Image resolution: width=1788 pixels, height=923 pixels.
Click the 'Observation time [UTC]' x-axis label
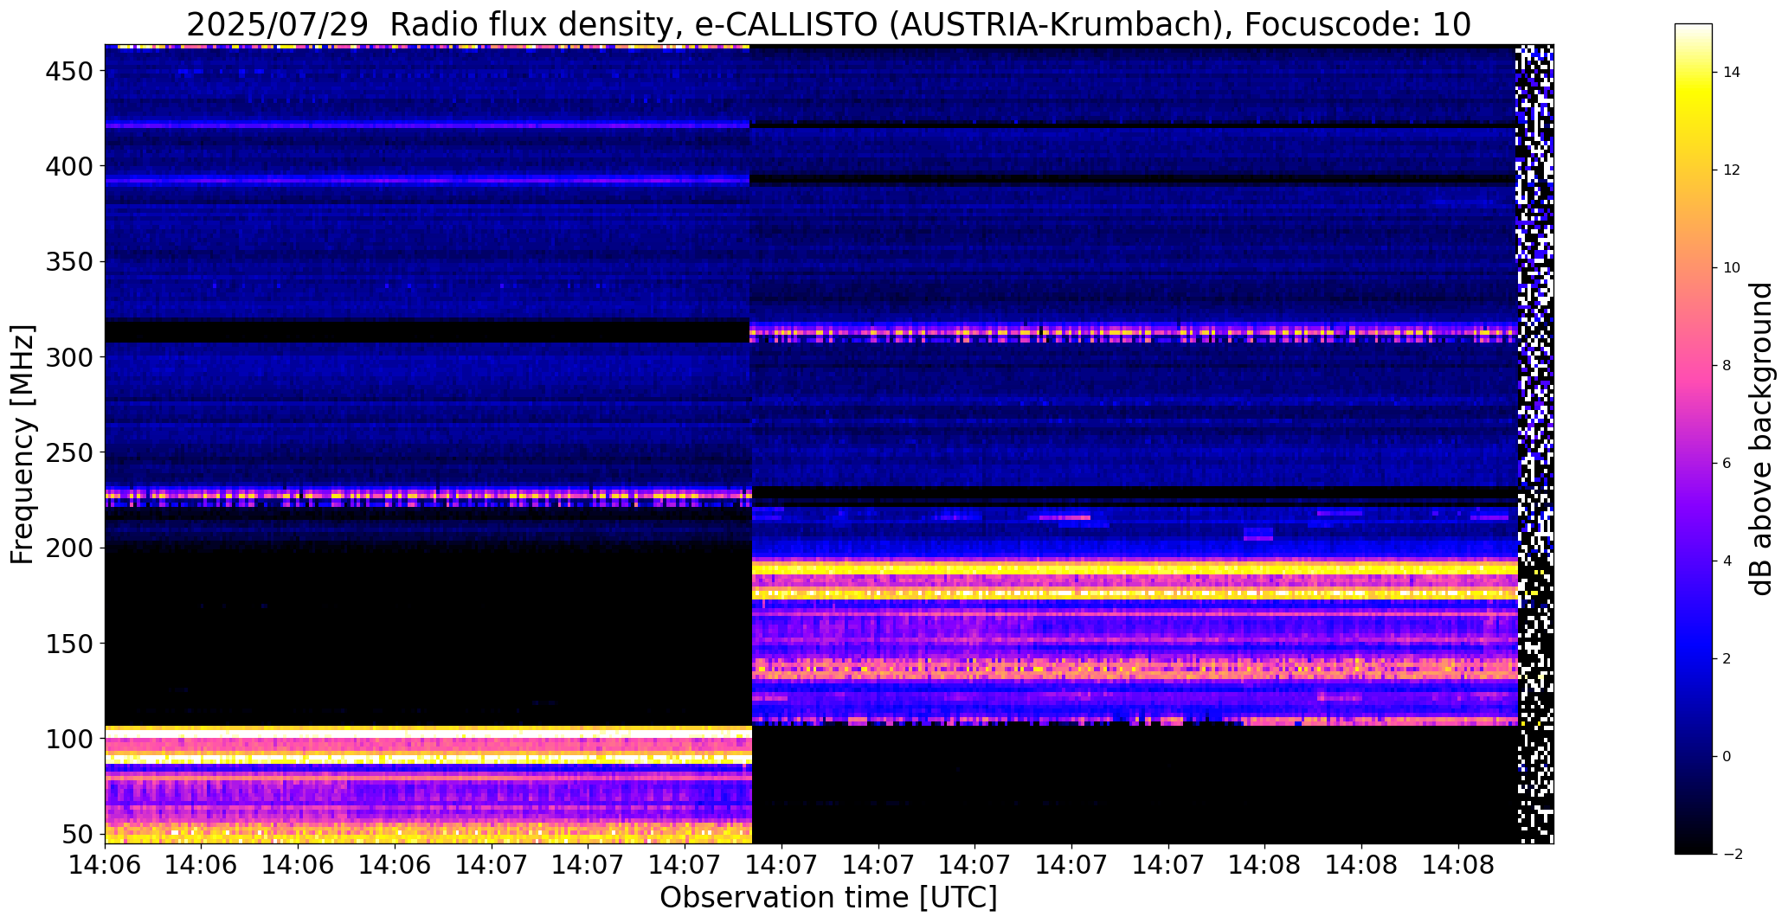828,897
